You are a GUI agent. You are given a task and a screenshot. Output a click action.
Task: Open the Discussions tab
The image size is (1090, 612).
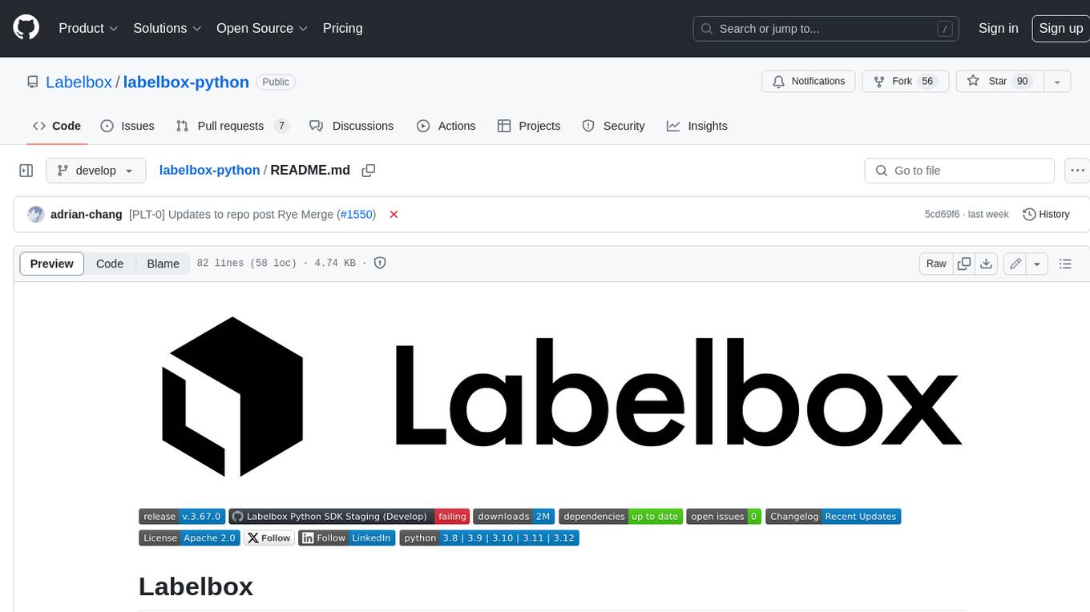[x=352, y=126]
